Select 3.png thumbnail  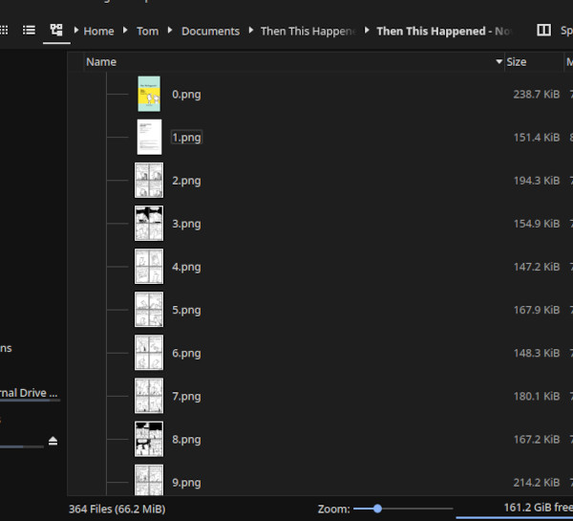[149, 223]
